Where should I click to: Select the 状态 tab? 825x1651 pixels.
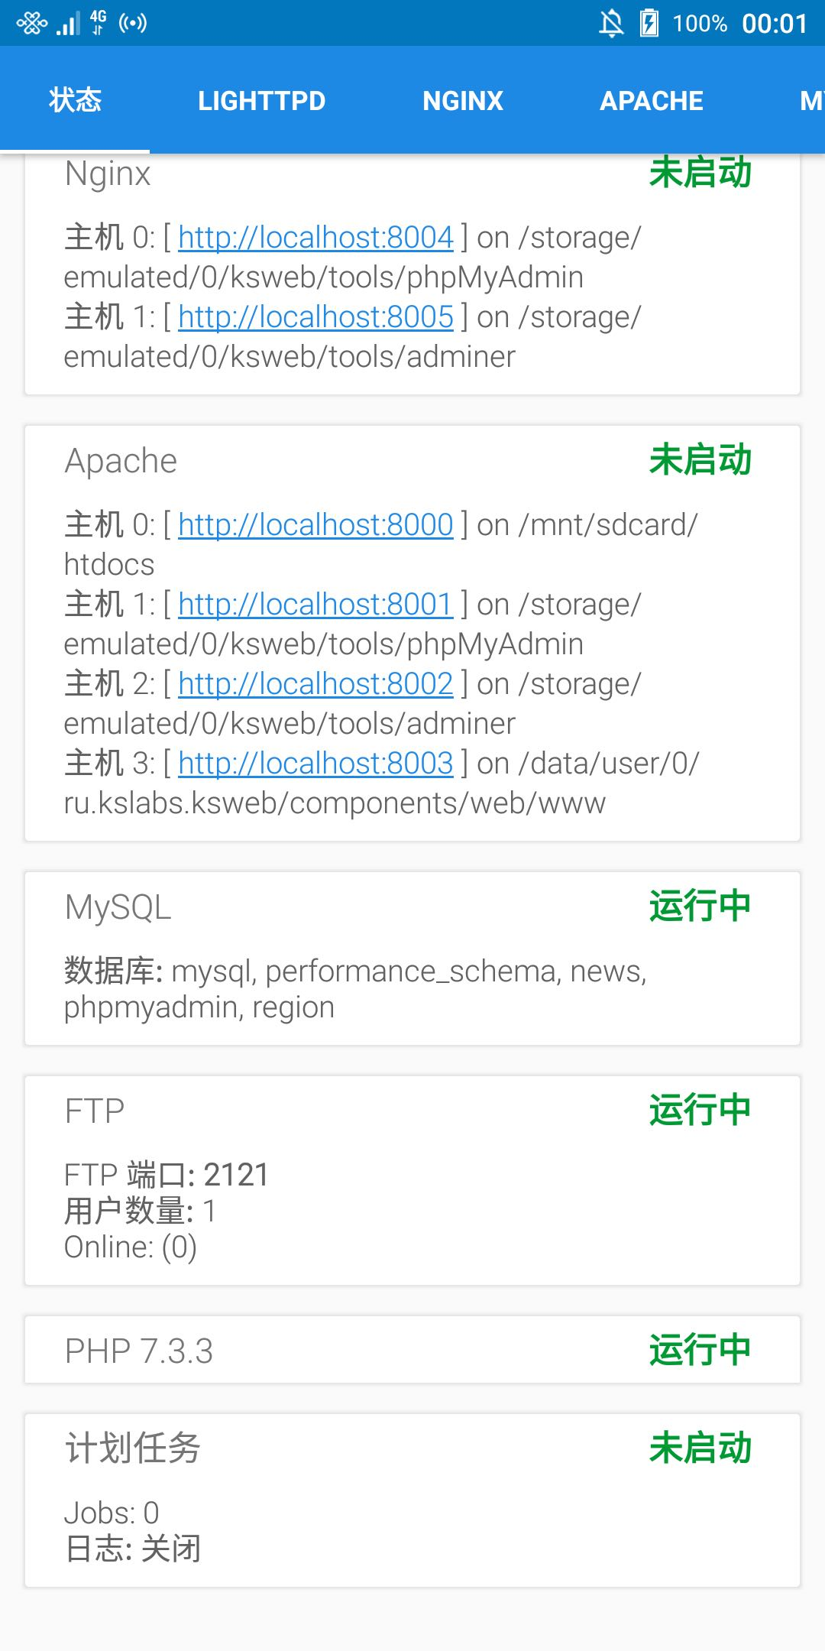[x=75, y=100]
